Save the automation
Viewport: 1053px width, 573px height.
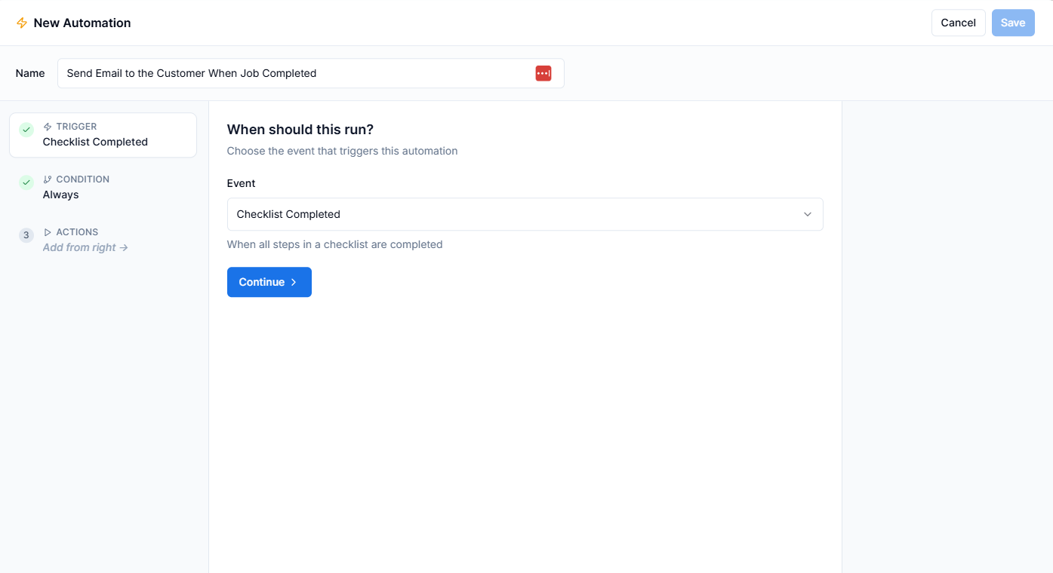[1013, 23]
